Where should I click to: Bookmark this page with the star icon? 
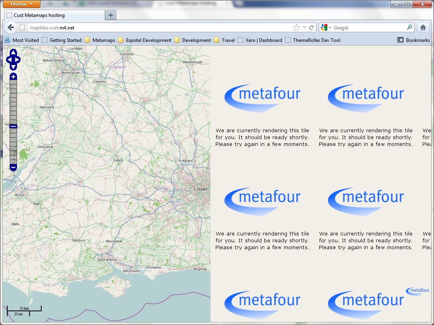297,27
